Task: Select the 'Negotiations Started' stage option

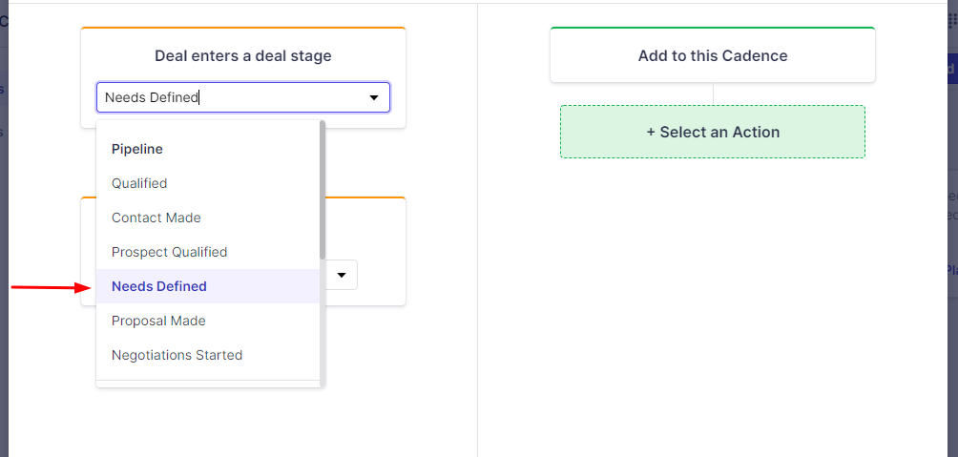Action: (x=177, y=355)
